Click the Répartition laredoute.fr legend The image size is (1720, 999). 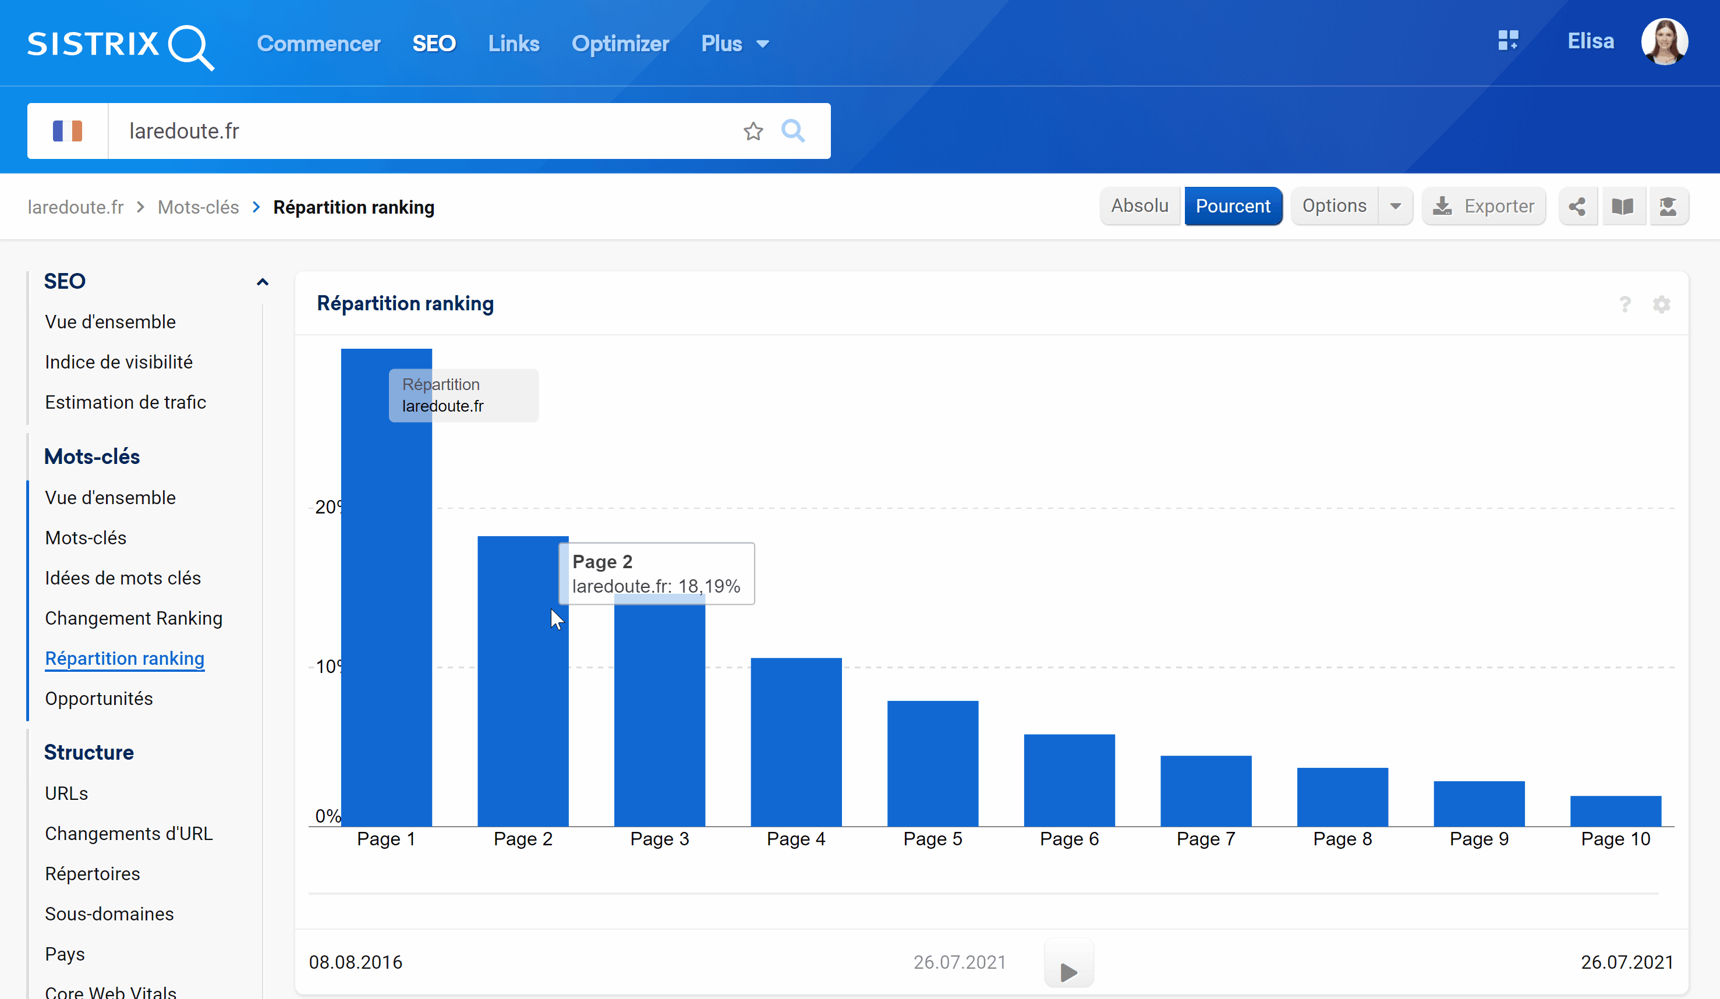tap(463, 396)
